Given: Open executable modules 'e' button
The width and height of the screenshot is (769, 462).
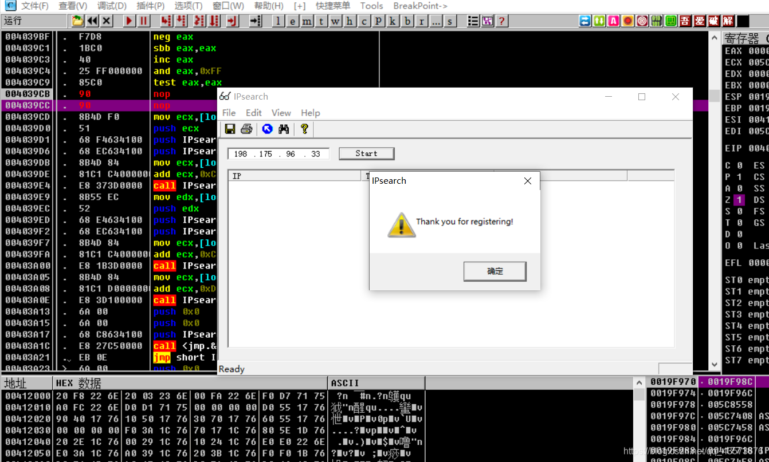Looking at the screenshot, I should tap(293, 21).
